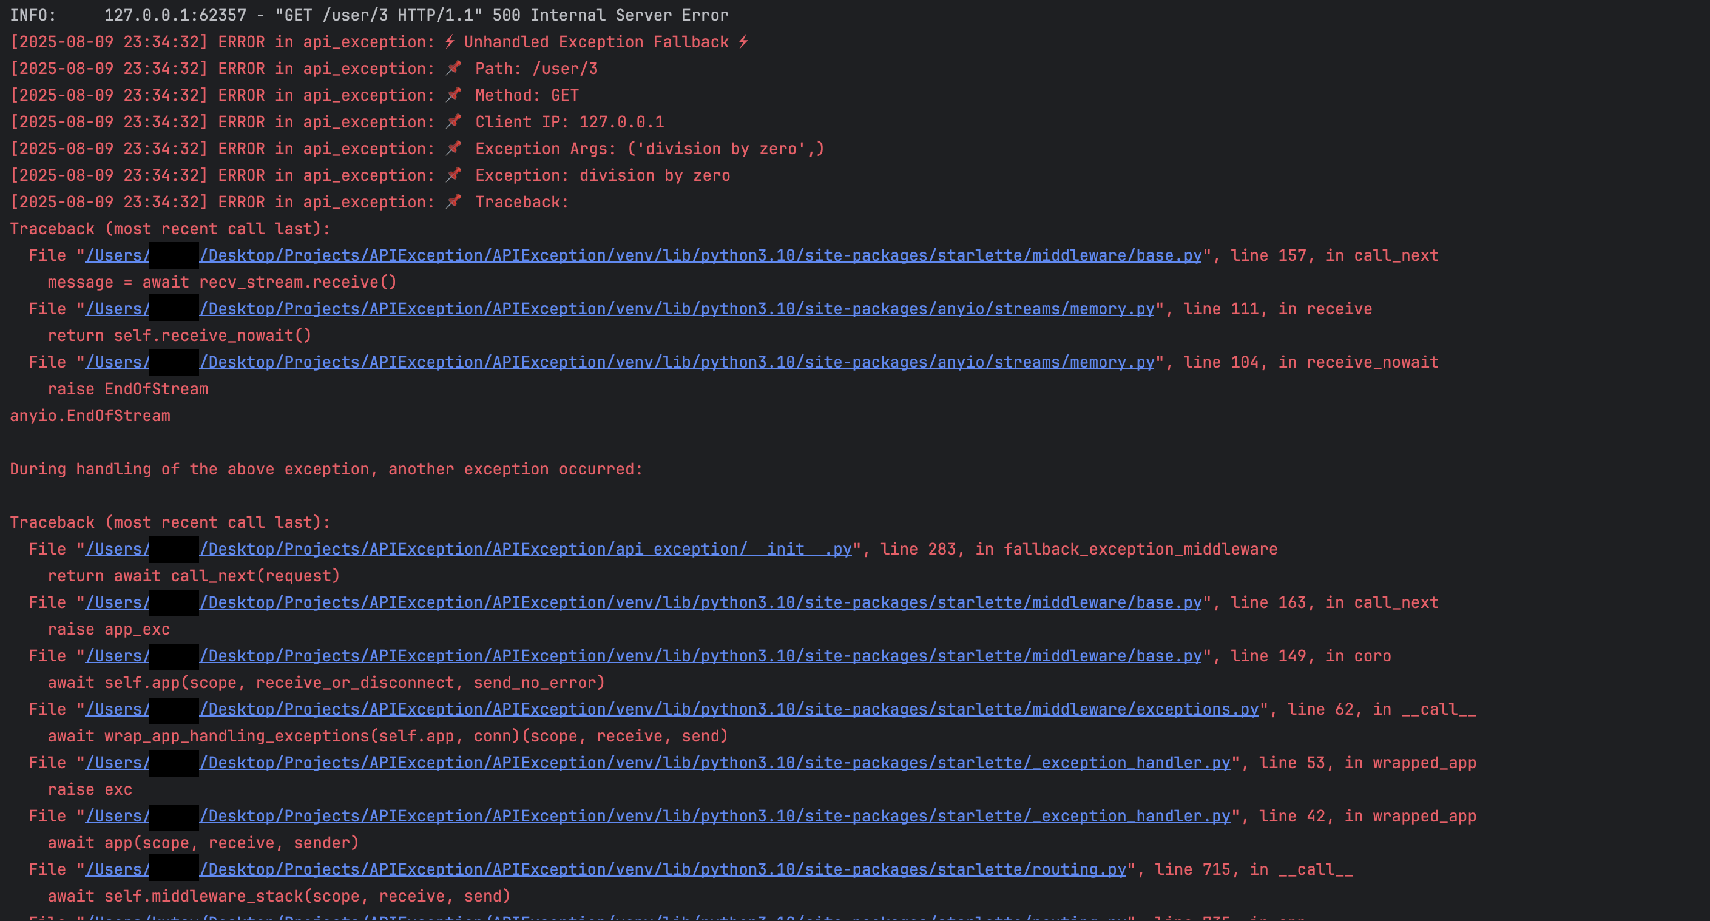1710x921 pixels.
Task: Click the pin icon beside "Traceback:" log entry
Action: 453,201
